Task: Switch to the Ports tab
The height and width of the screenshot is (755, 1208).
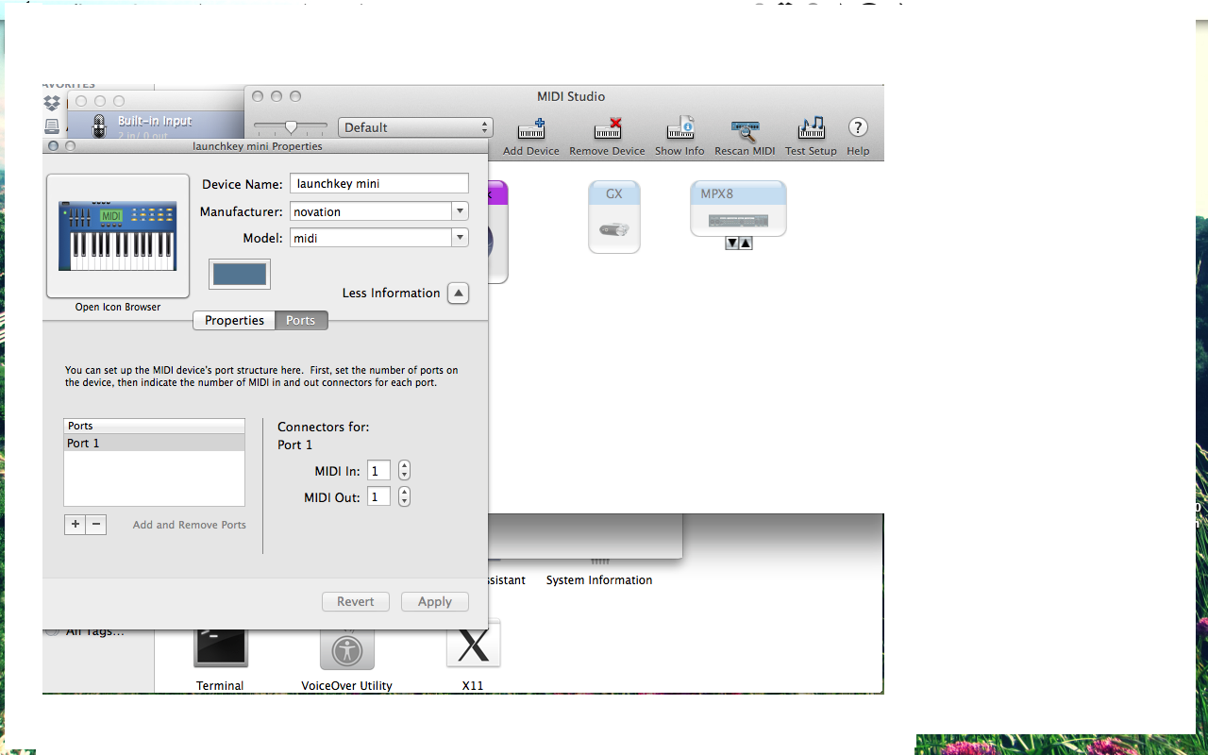Action: point(301,321)
